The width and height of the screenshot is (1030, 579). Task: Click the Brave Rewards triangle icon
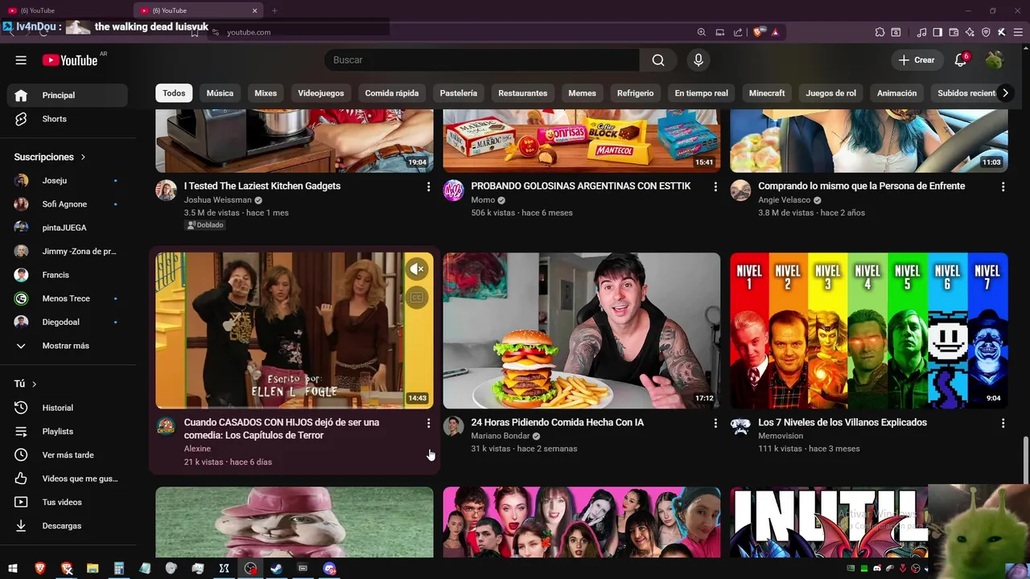775,32
